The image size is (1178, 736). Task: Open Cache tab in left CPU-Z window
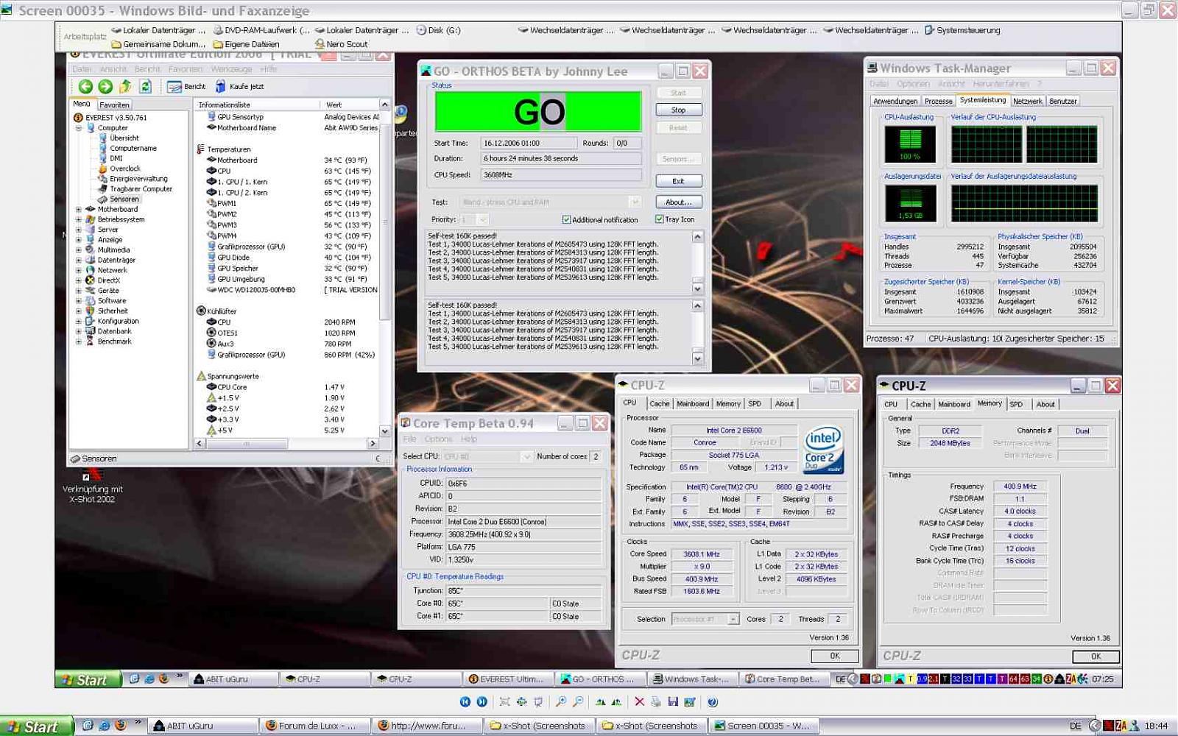(x=660, y=403)
